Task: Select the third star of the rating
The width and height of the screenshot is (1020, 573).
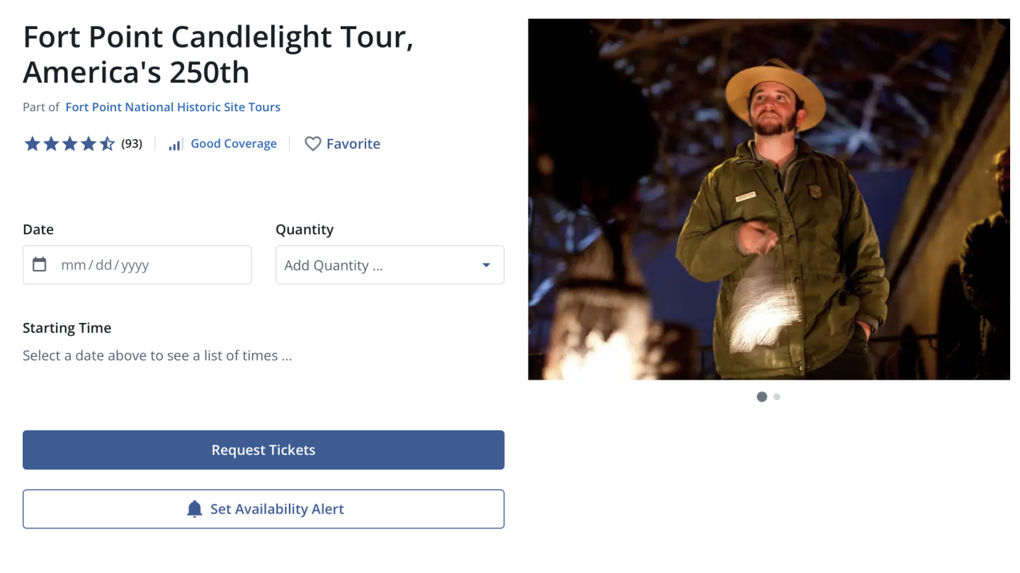Action: [70, 143]
